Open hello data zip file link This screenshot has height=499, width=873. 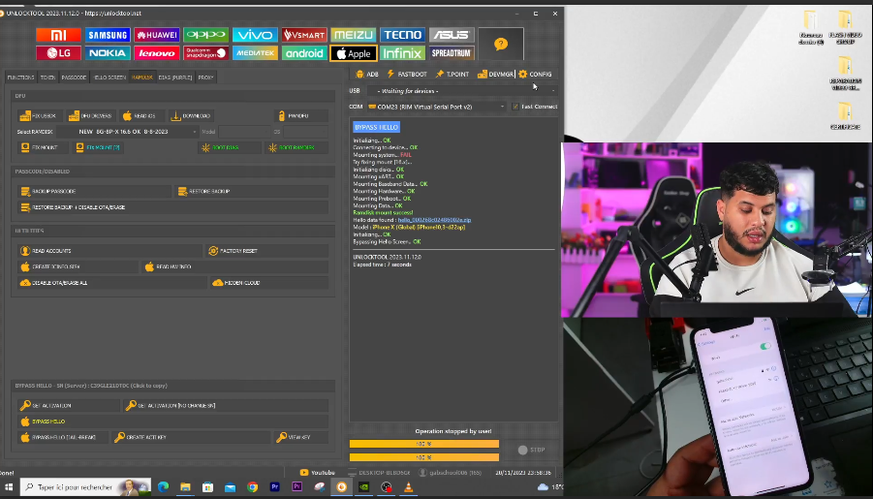click(434, 220)
